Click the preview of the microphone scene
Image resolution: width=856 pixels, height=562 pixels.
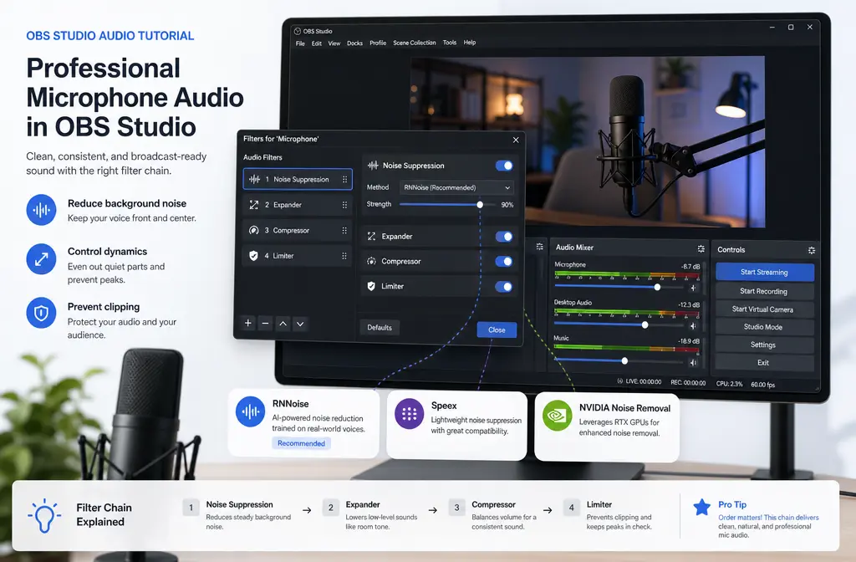pyautogui.click(x=588, y=141)
